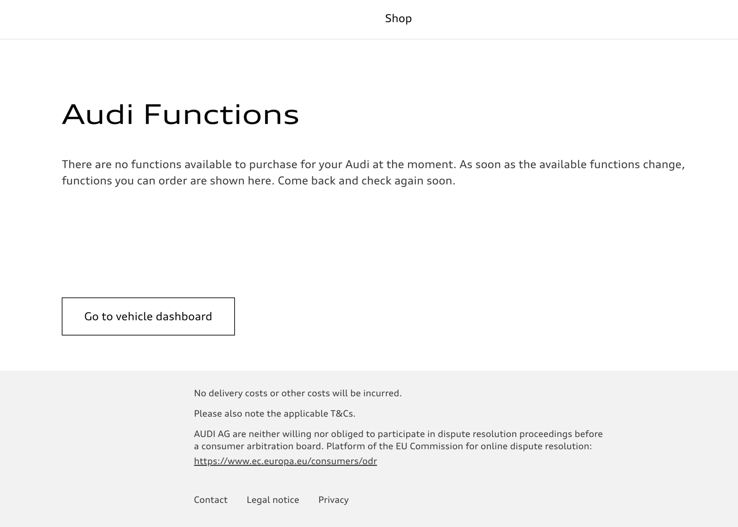The width and height of the screenshot is (738, 527).
Task: Click the dashboard button's outlined border
Action: (x=148, y=298)
